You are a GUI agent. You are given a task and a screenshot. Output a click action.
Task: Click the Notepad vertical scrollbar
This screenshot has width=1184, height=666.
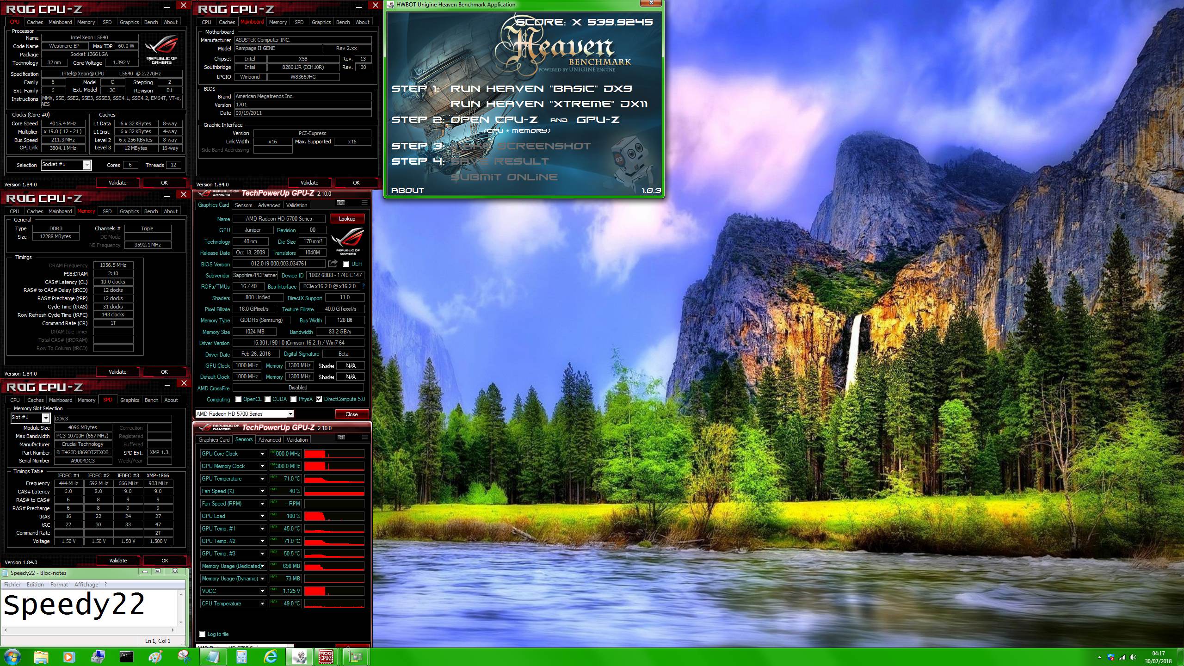pyautogui.click(x=181, y=608)
